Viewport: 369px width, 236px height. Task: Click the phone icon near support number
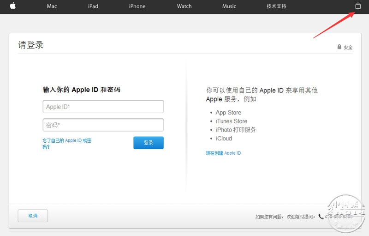coord(321,216)
